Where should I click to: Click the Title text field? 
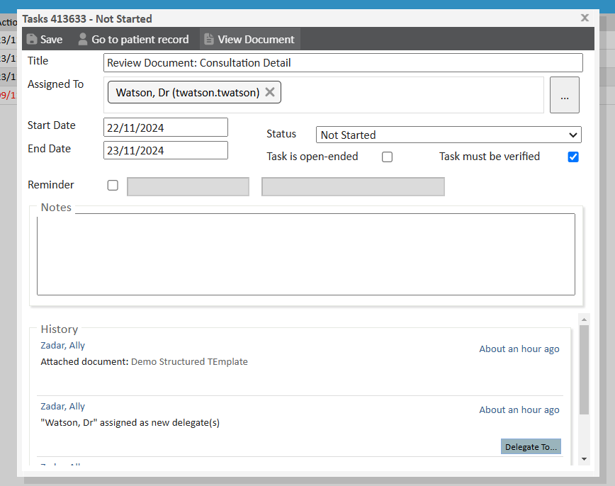[343, 63]
